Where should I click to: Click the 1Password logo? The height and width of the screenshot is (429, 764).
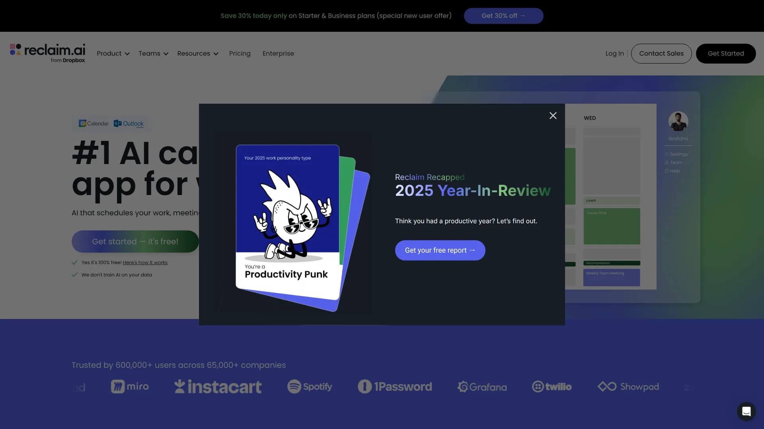tap(395, 386)
